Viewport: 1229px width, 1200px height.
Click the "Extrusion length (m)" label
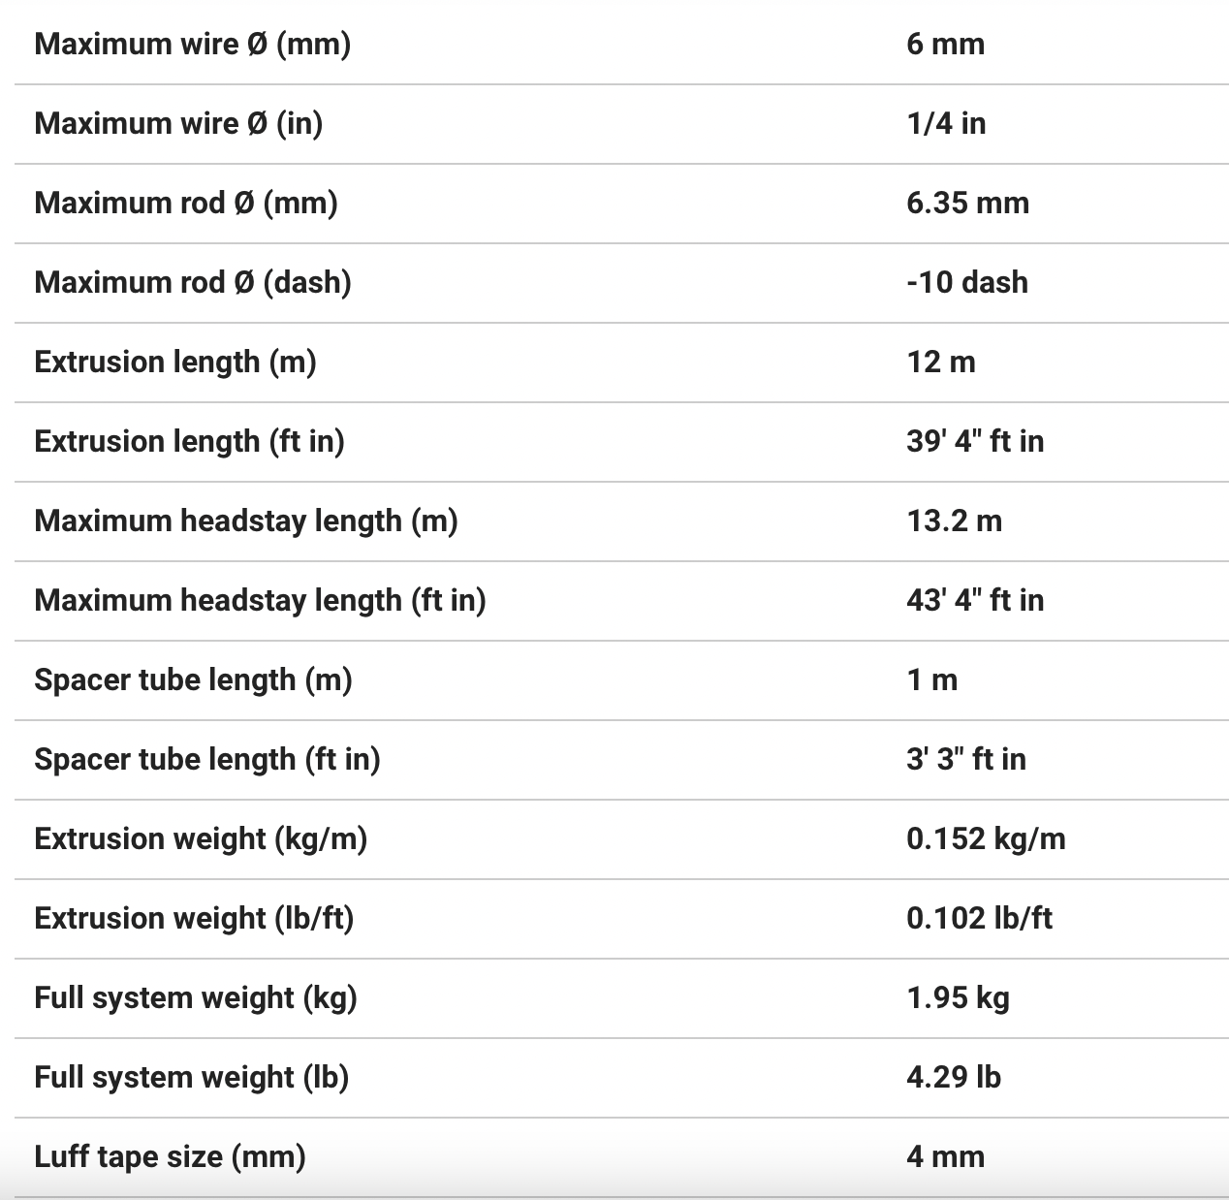tap(175, 363)
